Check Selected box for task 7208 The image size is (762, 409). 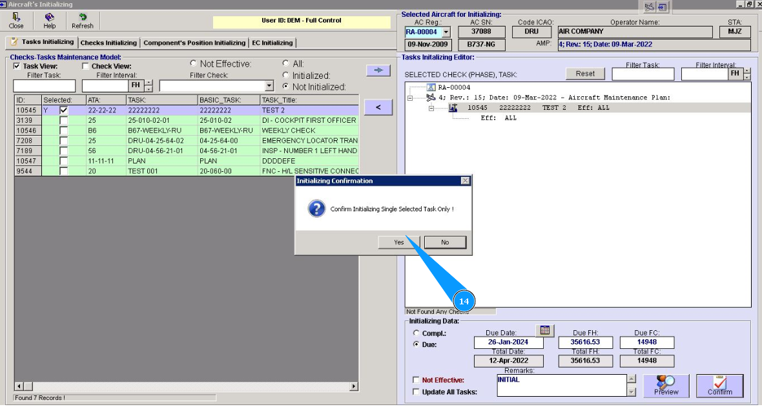[x=64, y=141]
